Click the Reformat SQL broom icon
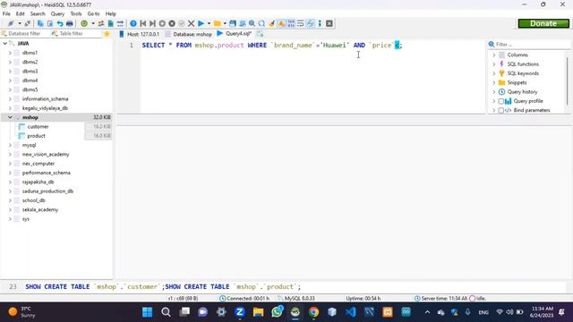The image size is (573, 322). coord(271,24)
